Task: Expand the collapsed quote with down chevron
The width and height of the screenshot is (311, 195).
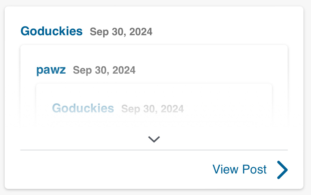Action: [x=154, y=139]
